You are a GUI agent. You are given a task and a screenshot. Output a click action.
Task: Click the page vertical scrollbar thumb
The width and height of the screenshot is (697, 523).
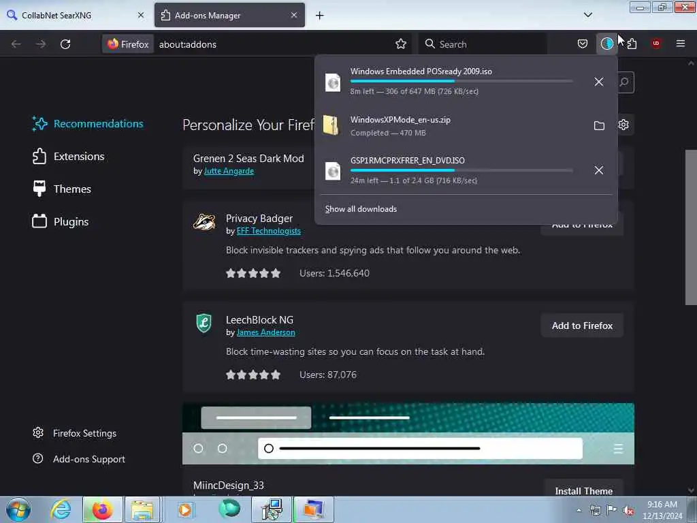point(690,227)
